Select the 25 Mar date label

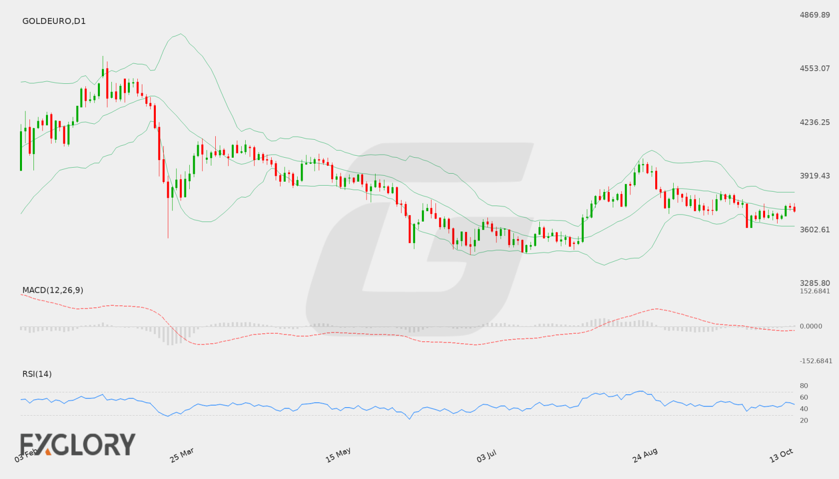click(x=182, y=456)
